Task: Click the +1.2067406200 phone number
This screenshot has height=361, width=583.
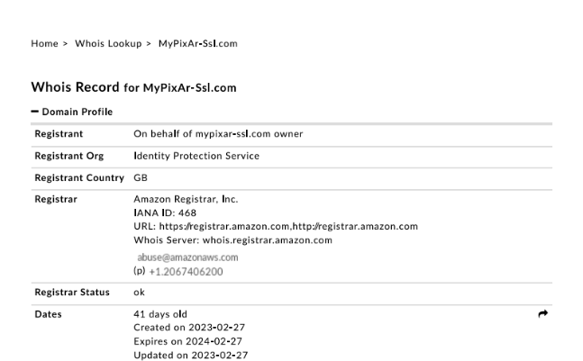Action: pyautogui.click(x=186, y=272)
